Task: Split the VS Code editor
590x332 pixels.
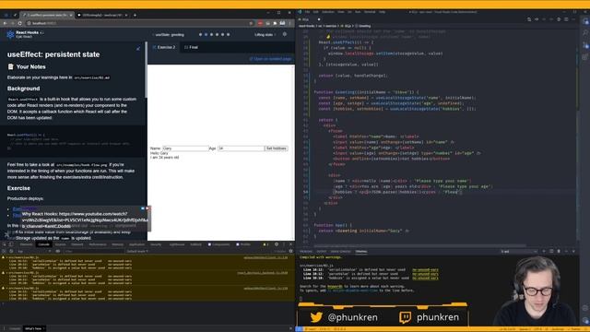Action: coord(566,19)
